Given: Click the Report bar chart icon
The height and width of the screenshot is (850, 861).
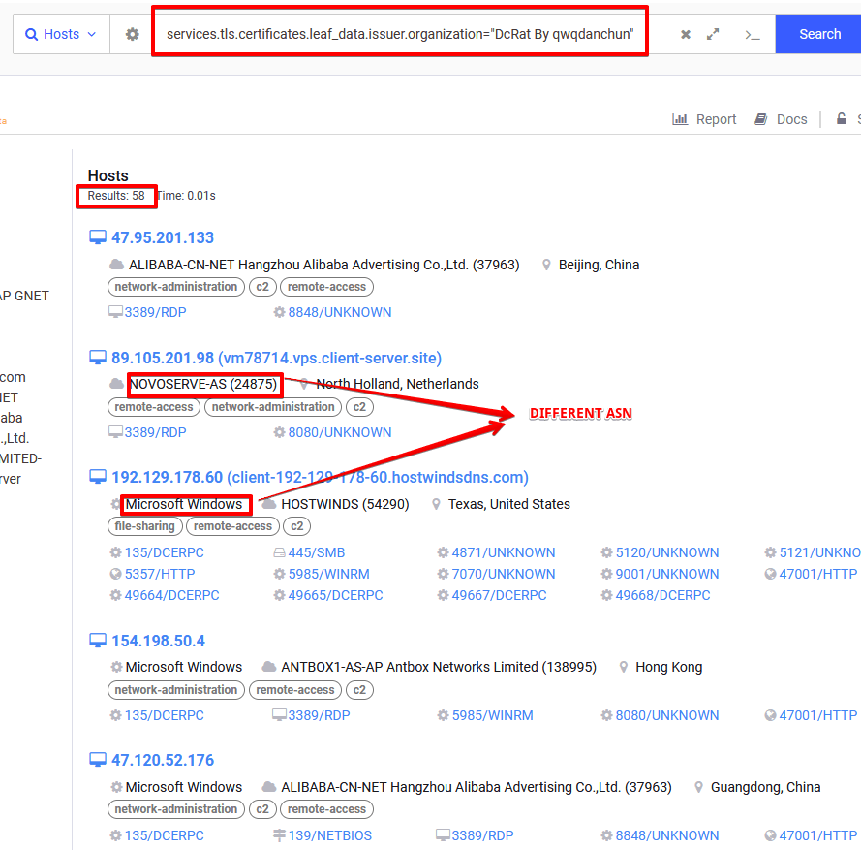Looking at the screenshot, I should (681, 119).
